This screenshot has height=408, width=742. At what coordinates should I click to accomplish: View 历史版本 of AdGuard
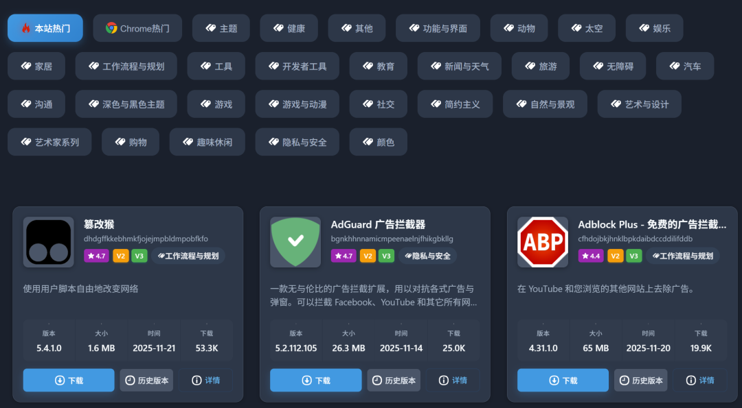point(394,380)
